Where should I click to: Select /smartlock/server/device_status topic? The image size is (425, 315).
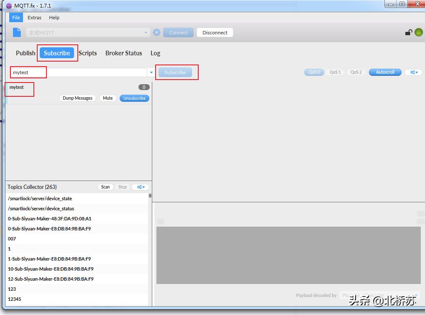pyautogui.click(x=77, y=209)
